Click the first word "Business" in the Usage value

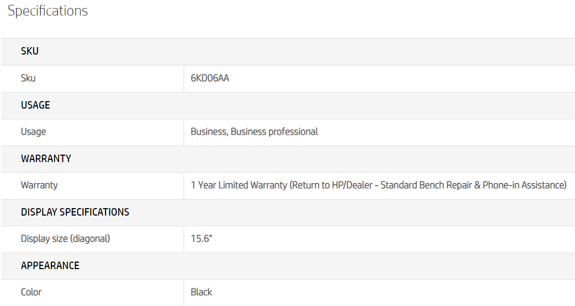(209, 132)
